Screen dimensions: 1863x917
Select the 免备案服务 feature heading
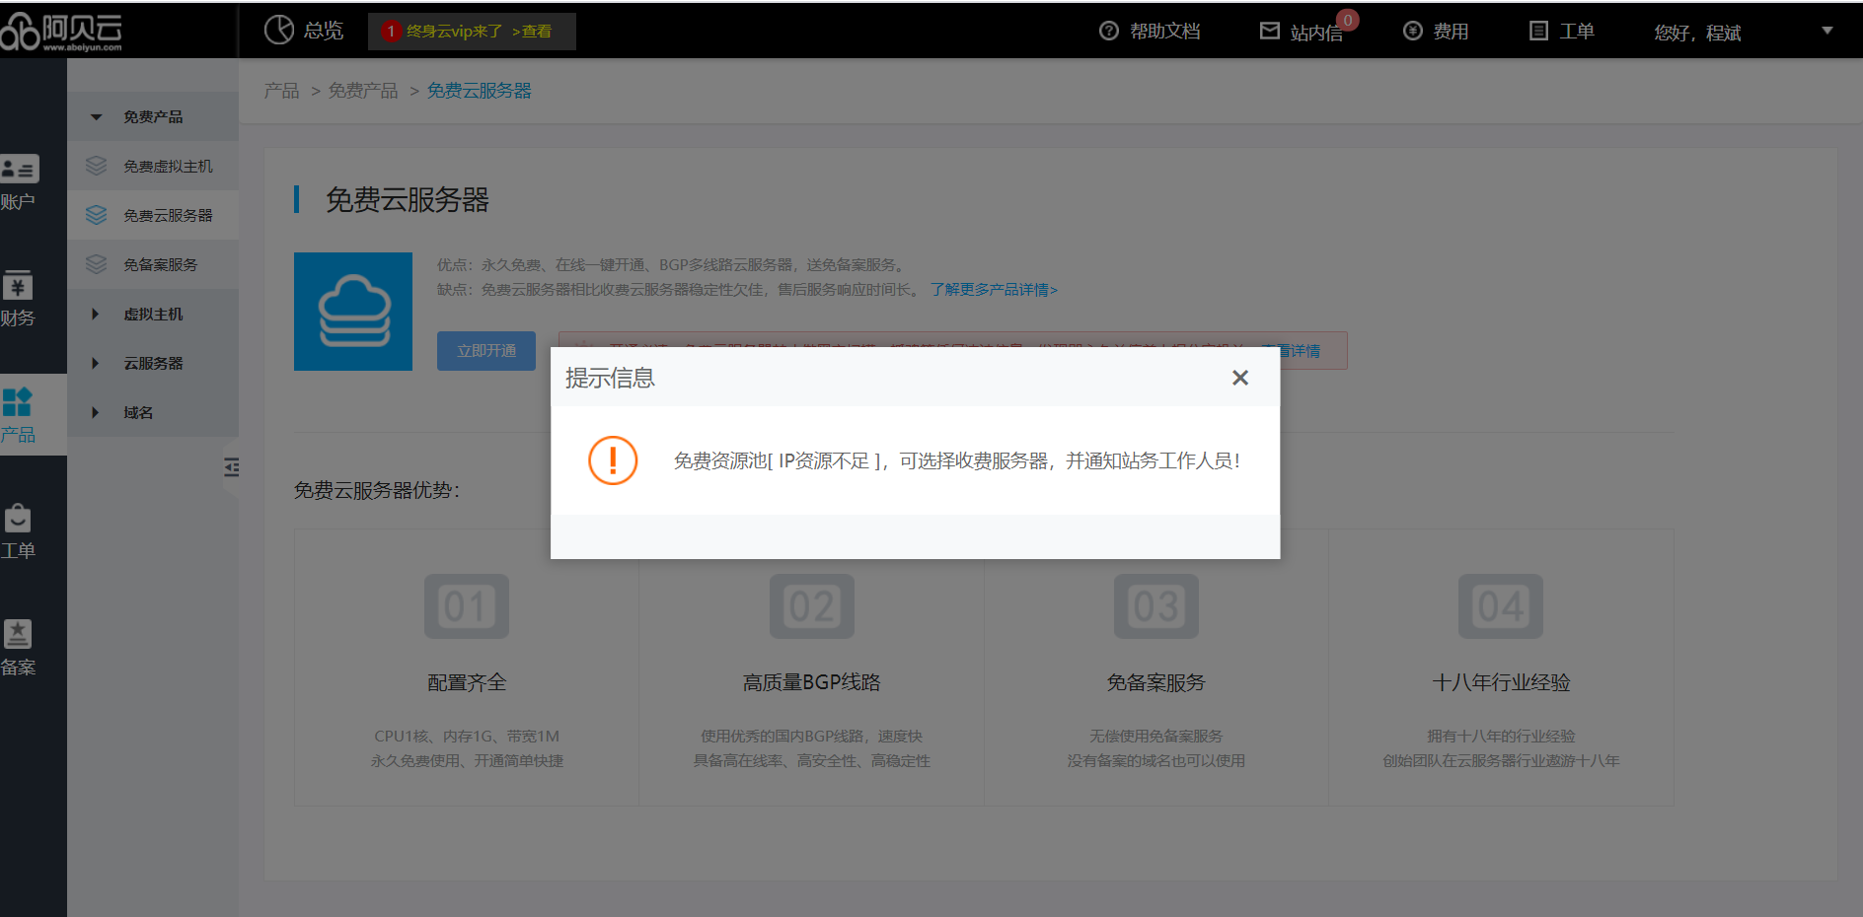[x=1156, y=682]
